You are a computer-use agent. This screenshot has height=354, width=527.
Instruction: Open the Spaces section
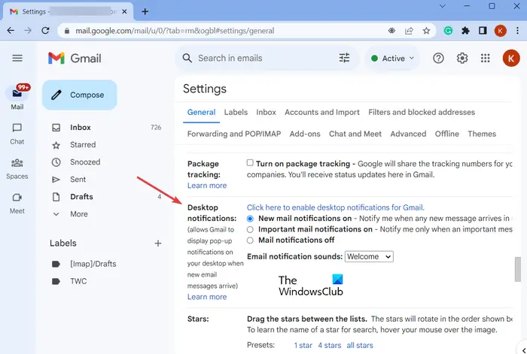(17, 169)
